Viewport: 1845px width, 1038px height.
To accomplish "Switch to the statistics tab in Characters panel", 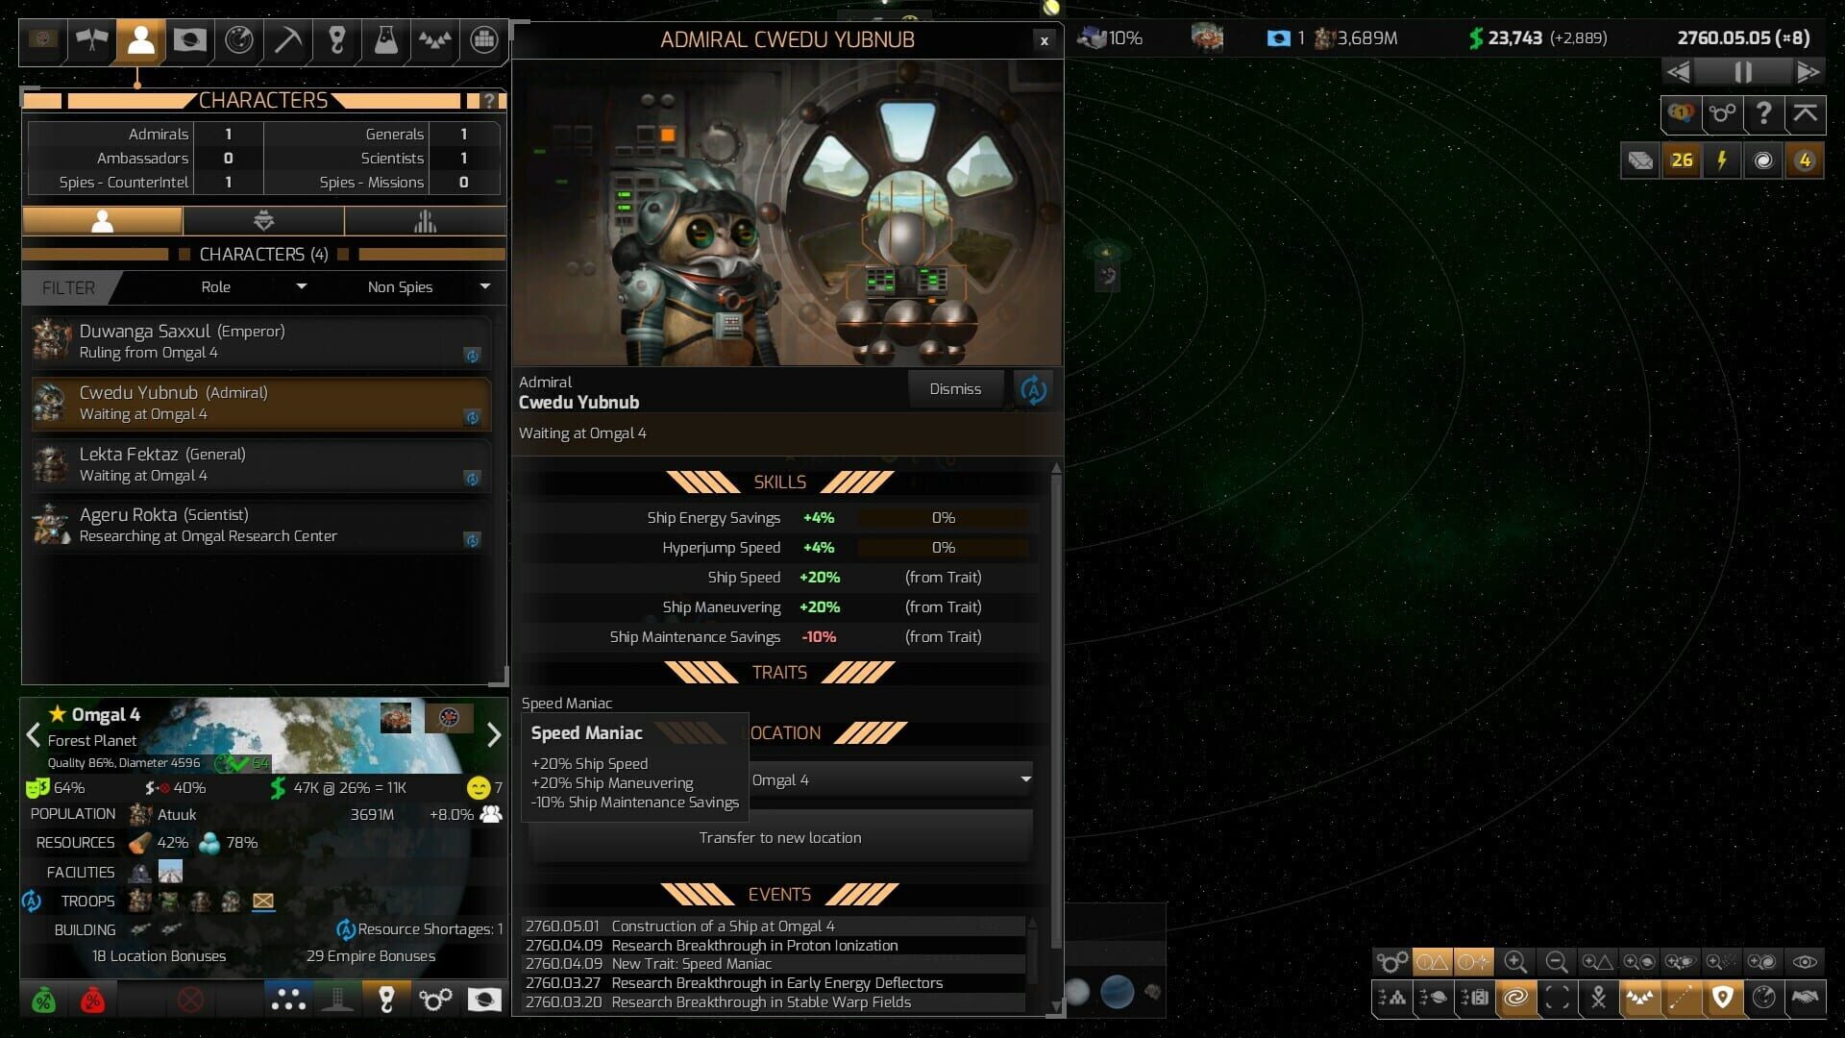I will coord(425,220).
